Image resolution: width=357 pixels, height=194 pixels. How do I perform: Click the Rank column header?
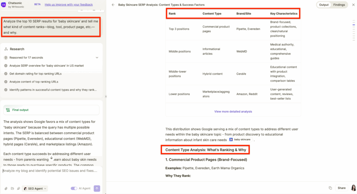[x=172, y=14]
